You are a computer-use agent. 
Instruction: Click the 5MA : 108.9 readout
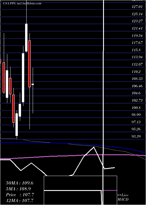pyautogui.click(x=18, y=189)
